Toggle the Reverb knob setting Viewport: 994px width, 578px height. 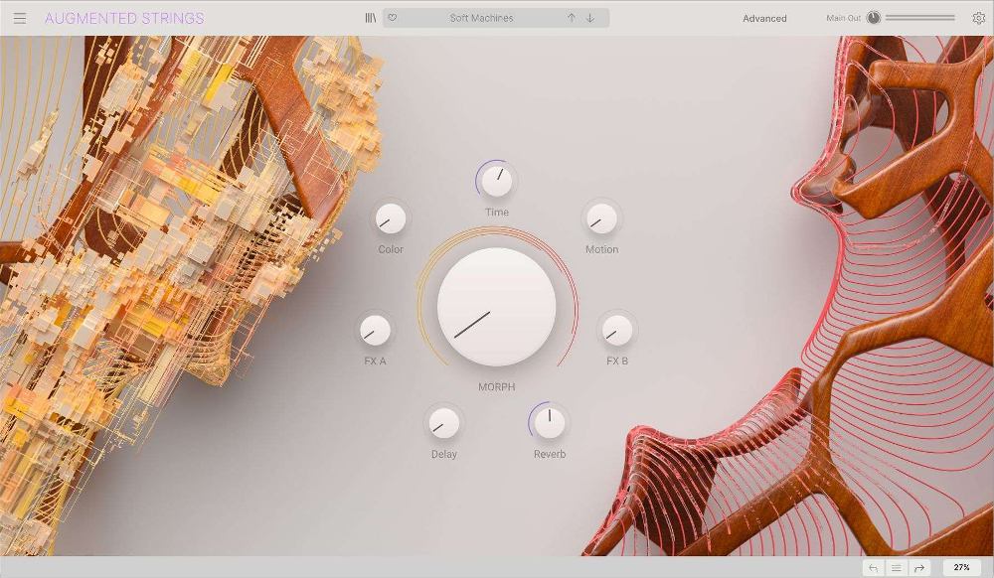(548, 422)
